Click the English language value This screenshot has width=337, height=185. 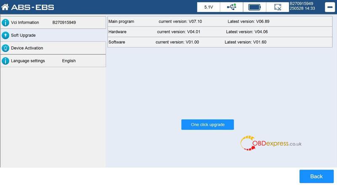click(x=69, y=61)
